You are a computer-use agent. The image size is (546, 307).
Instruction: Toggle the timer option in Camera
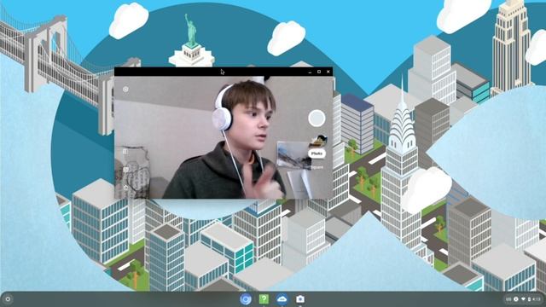click(125, 188)
